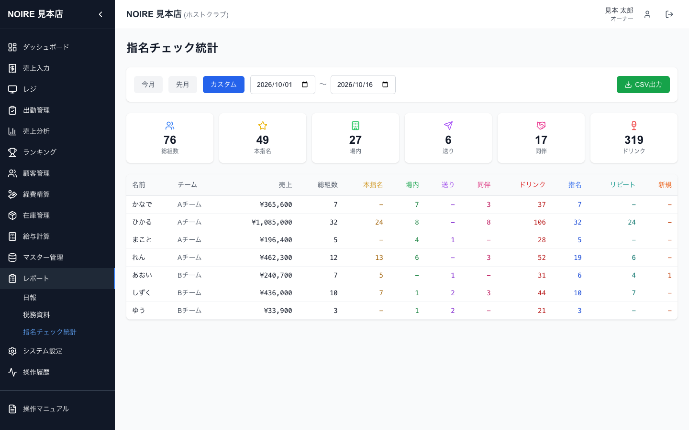Click the ドリンク 319 summary card
The width and height of the screenshot is (689, 430).
(634, 138)
